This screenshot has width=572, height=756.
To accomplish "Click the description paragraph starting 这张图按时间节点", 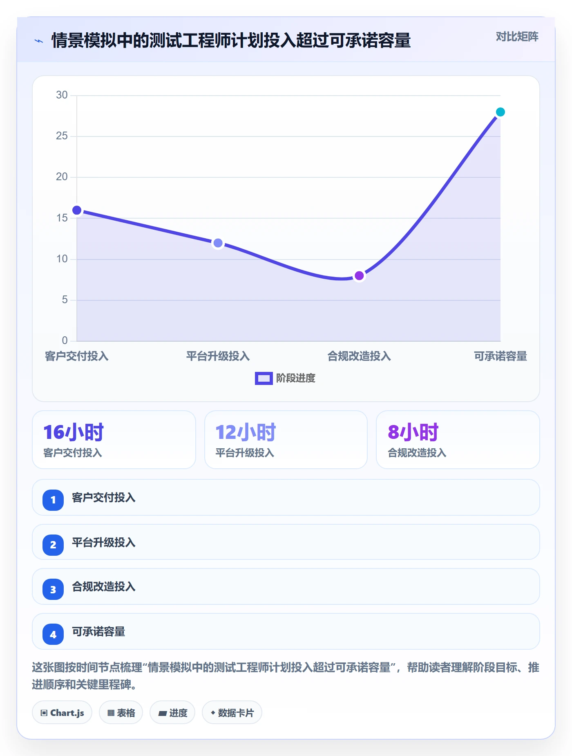I will pyautogui.click(x=286, y=676).
